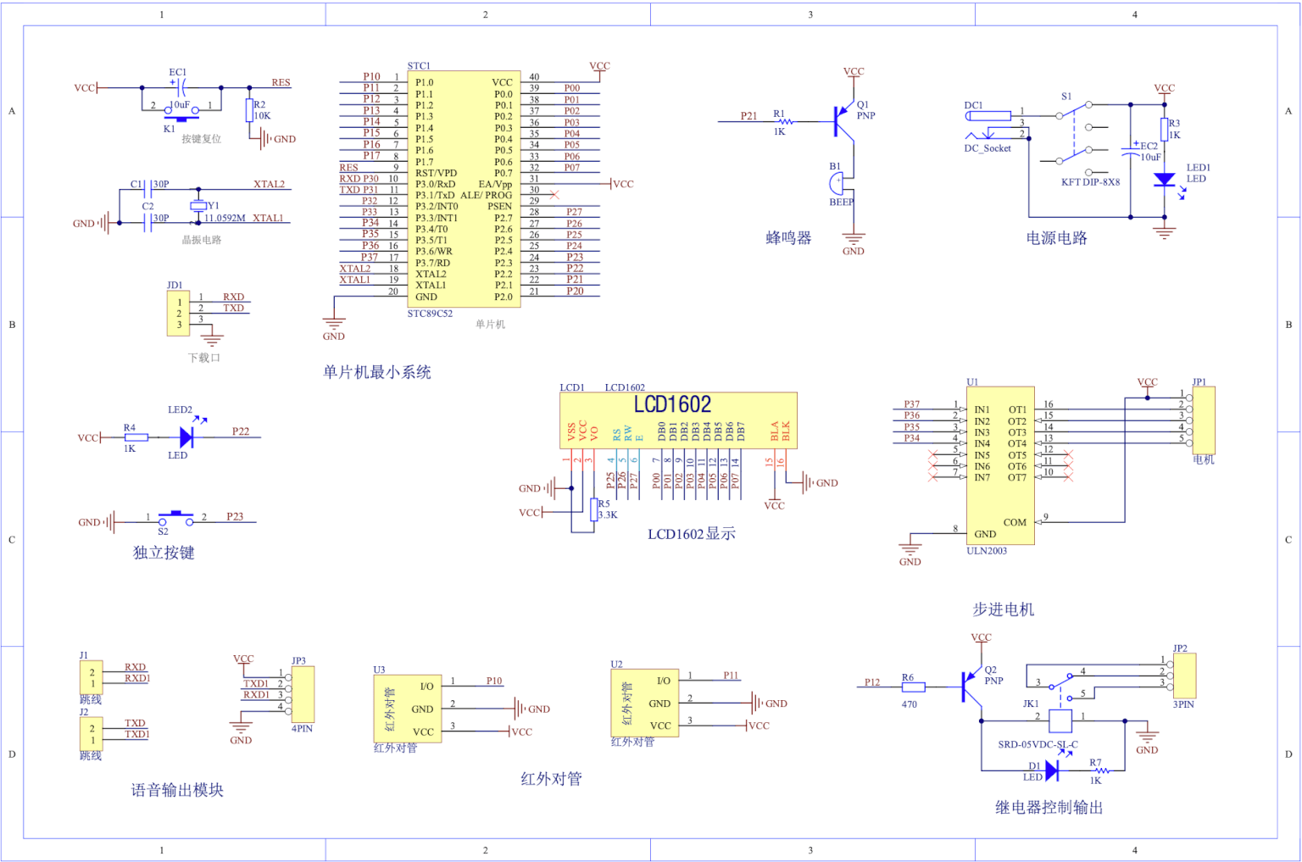1302x862 pixels.
Task: Click capacitor C2 30P
Action: pos(149,222)
